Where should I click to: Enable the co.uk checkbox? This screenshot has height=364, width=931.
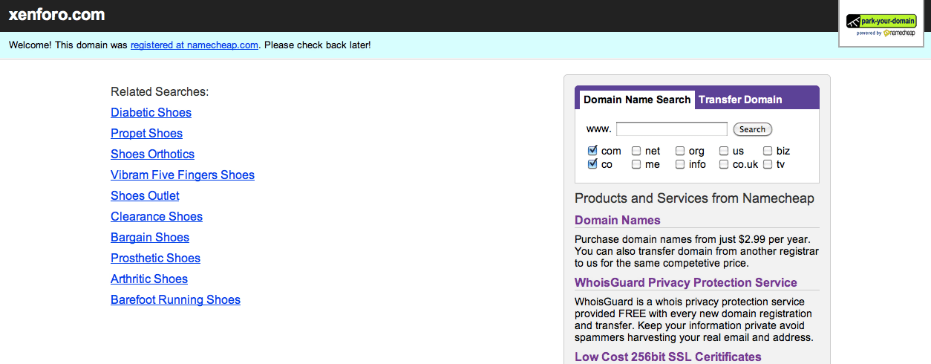coord(724,164)
